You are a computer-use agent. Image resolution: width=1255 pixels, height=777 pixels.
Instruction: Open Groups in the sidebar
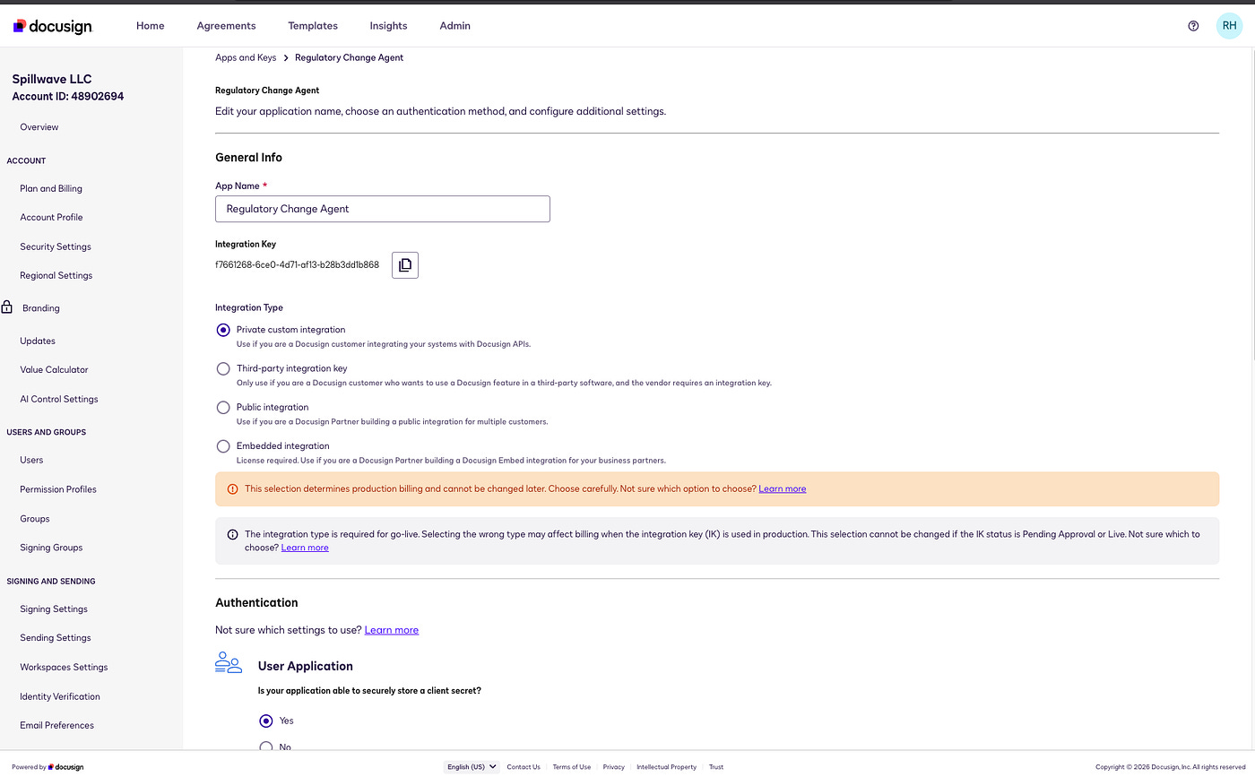35,519
